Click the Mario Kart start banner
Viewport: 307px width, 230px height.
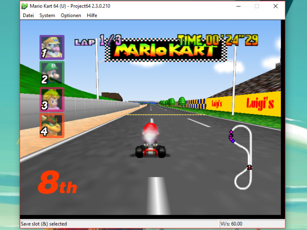[x=166, y=51]
